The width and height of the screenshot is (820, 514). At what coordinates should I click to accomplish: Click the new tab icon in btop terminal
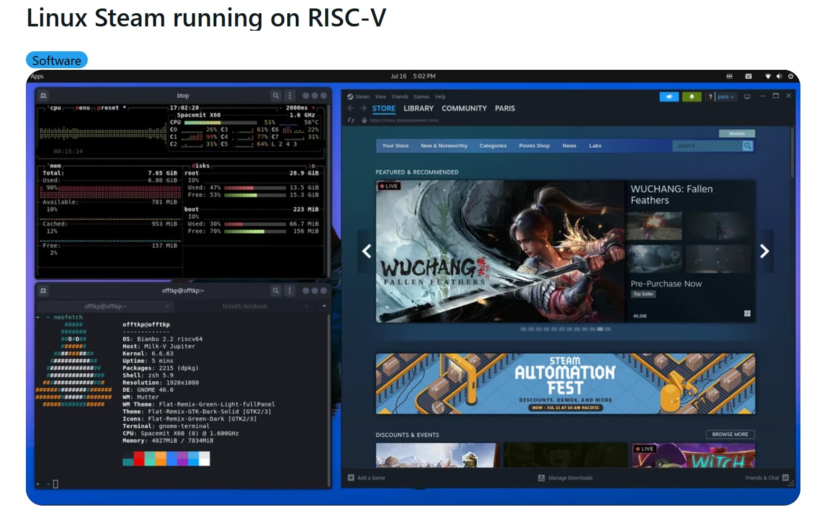[x=43, y=96]
